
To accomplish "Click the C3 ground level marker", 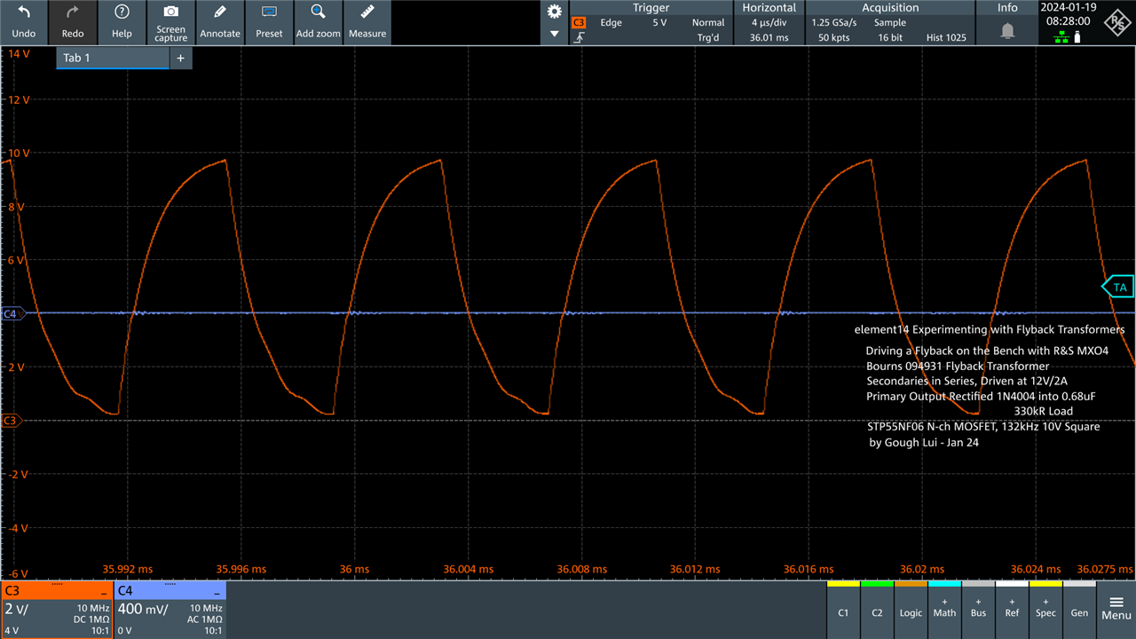I will click(x=10, y=420).
